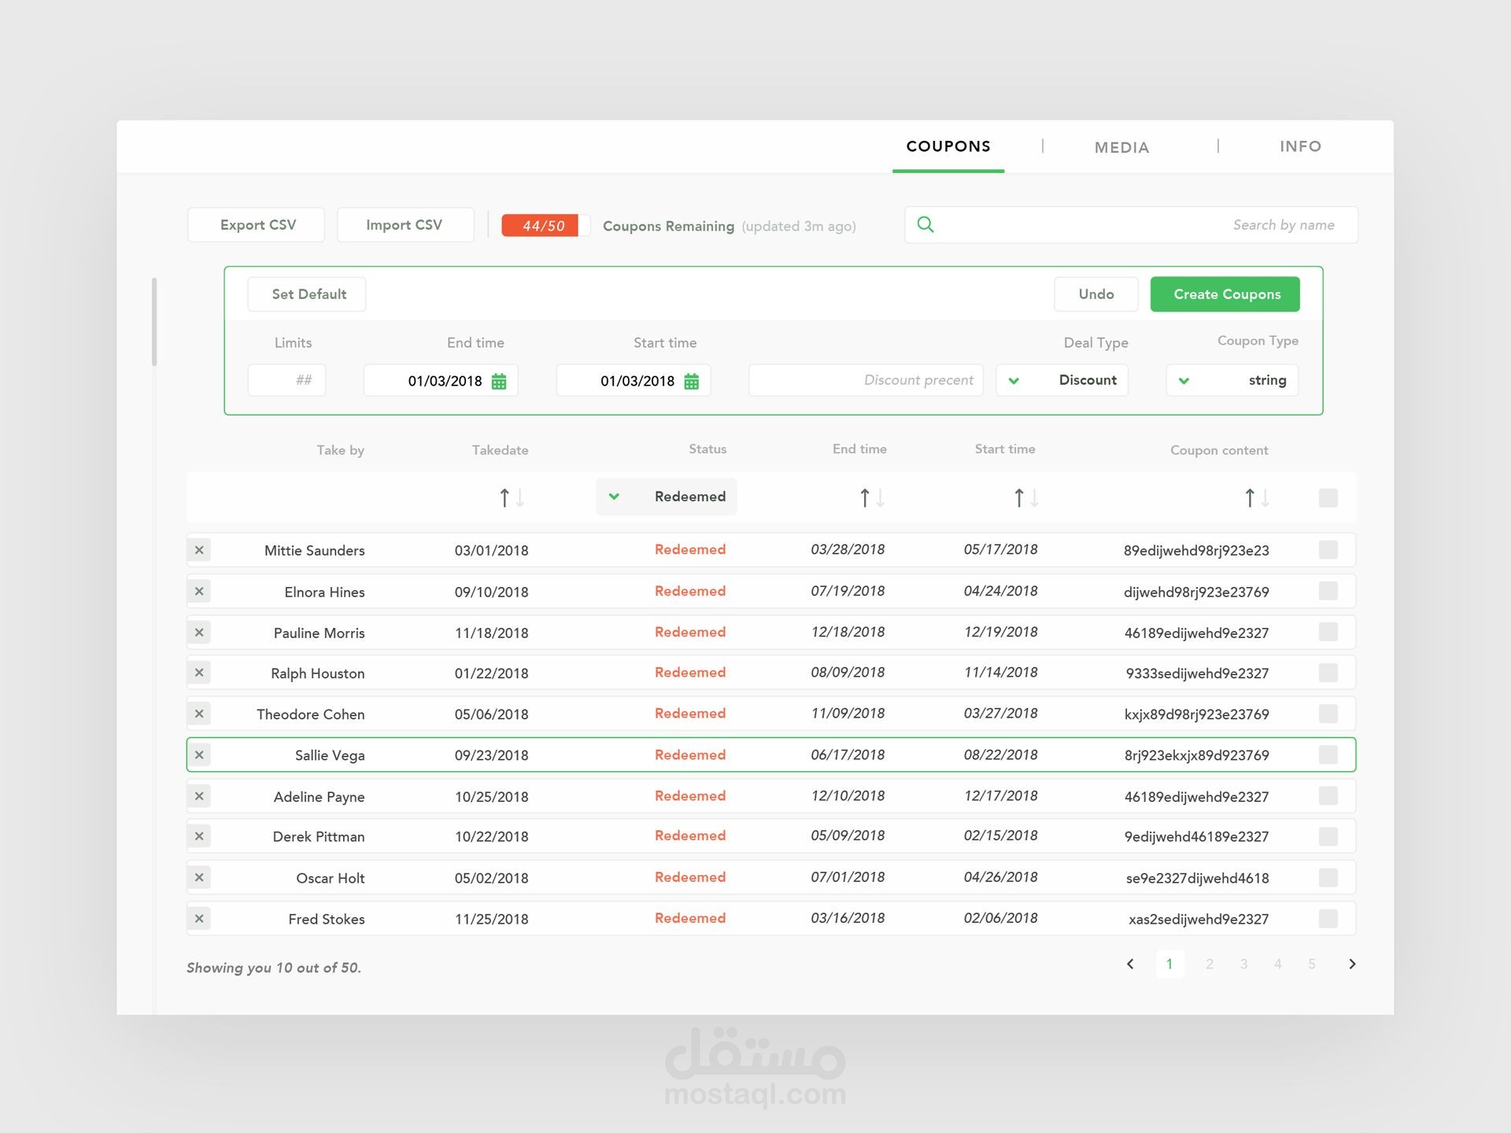Click the search magnifier icon
The image size is (1511, 1133).
925,225
